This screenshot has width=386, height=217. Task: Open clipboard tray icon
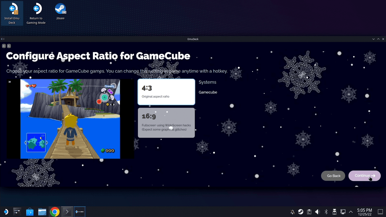point(309,212)
